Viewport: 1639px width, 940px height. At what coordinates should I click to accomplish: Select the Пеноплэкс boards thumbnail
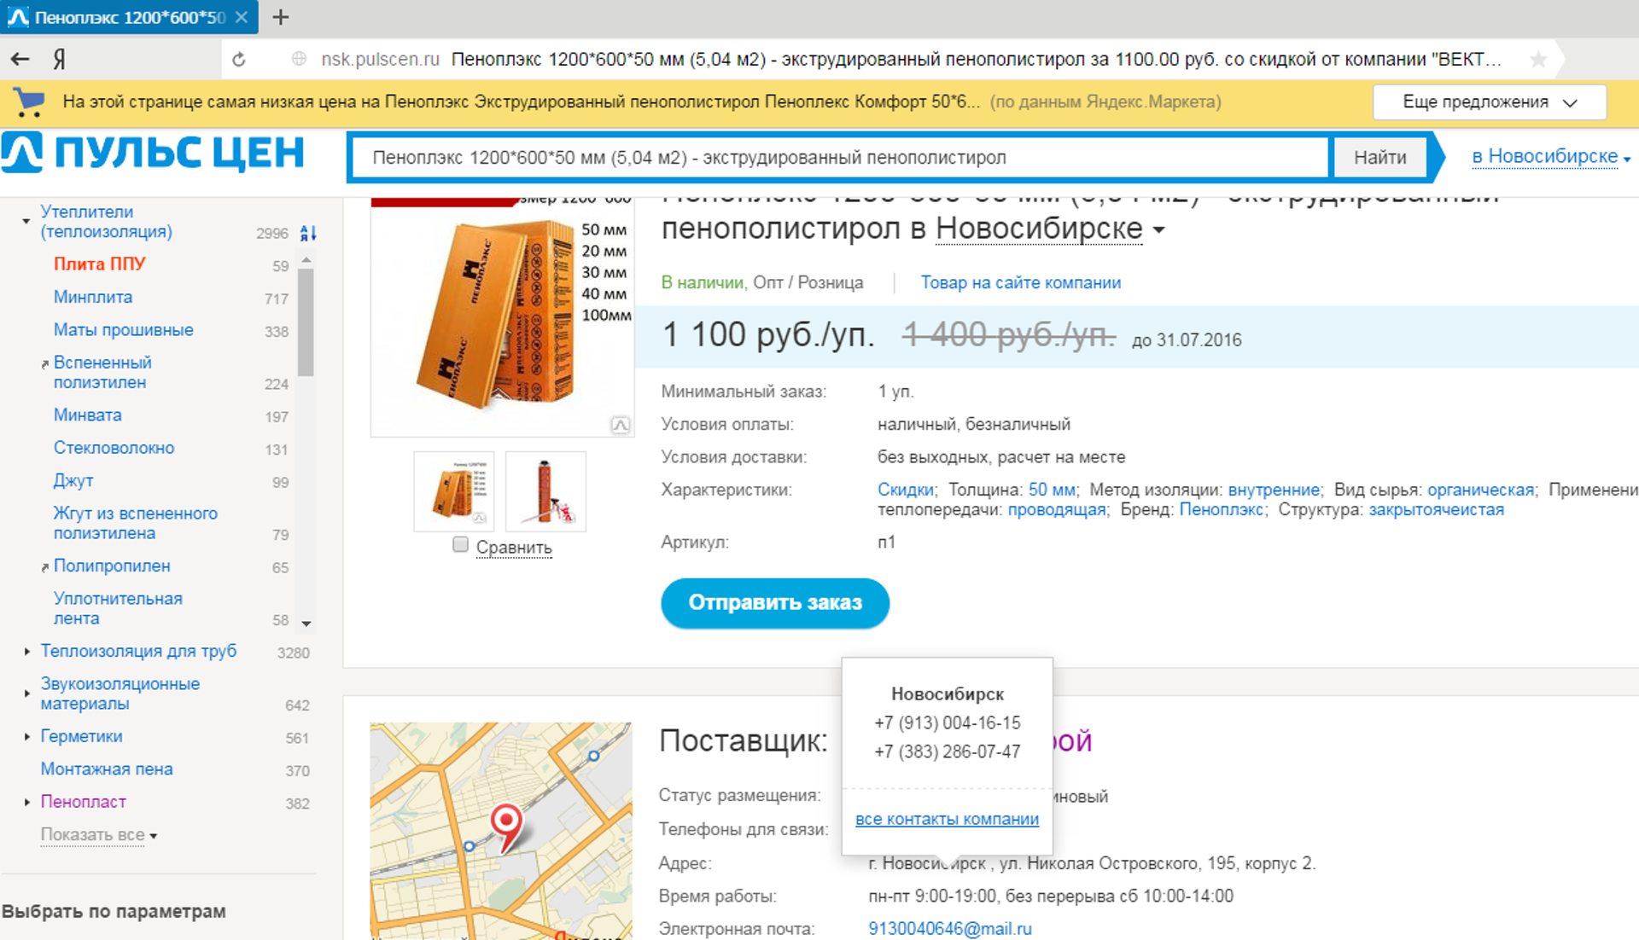(x=453, y=492)
